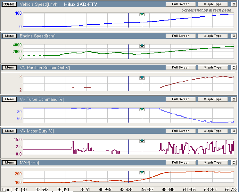Image resolution: width=239 pixels, height=192 pixels.
Task: Click the green marker on Engine Speed graph
Action: tap(142, 46)
